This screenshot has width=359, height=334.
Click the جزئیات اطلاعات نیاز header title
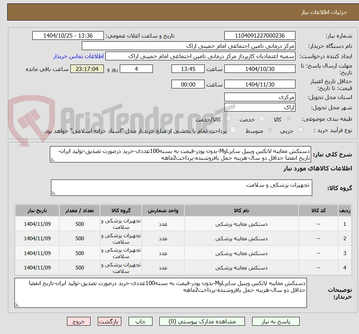pos(324,12)
